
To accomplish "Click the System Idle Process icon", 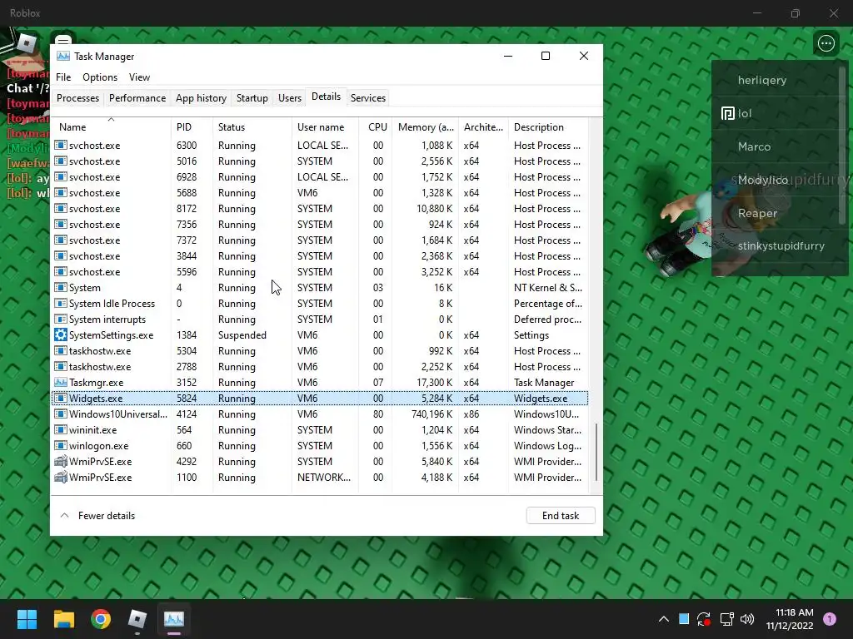I will pyautogui.click(x=60, y=303).
